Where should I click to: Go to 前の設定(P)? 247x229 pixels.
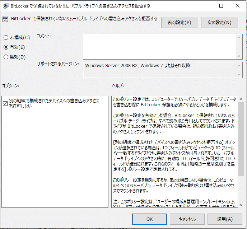[x=180, y=23]
